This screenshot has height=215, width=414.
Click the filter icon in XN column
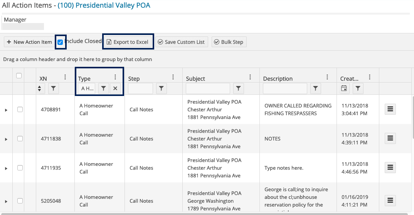53,89
